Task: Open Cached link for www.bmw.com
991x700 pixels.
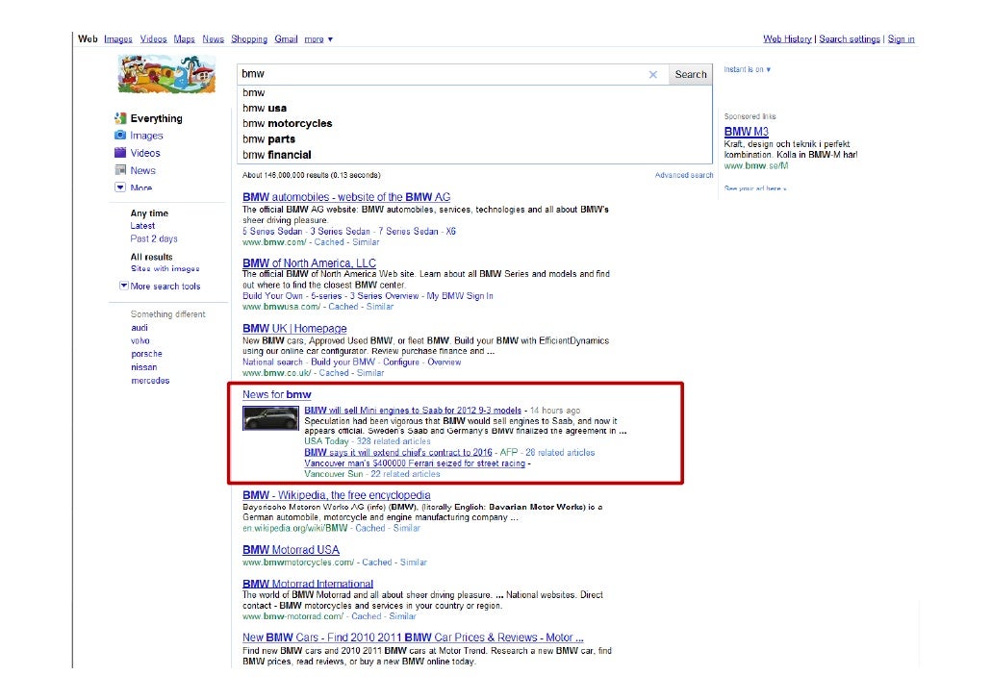Action: [x=329, y=242]
